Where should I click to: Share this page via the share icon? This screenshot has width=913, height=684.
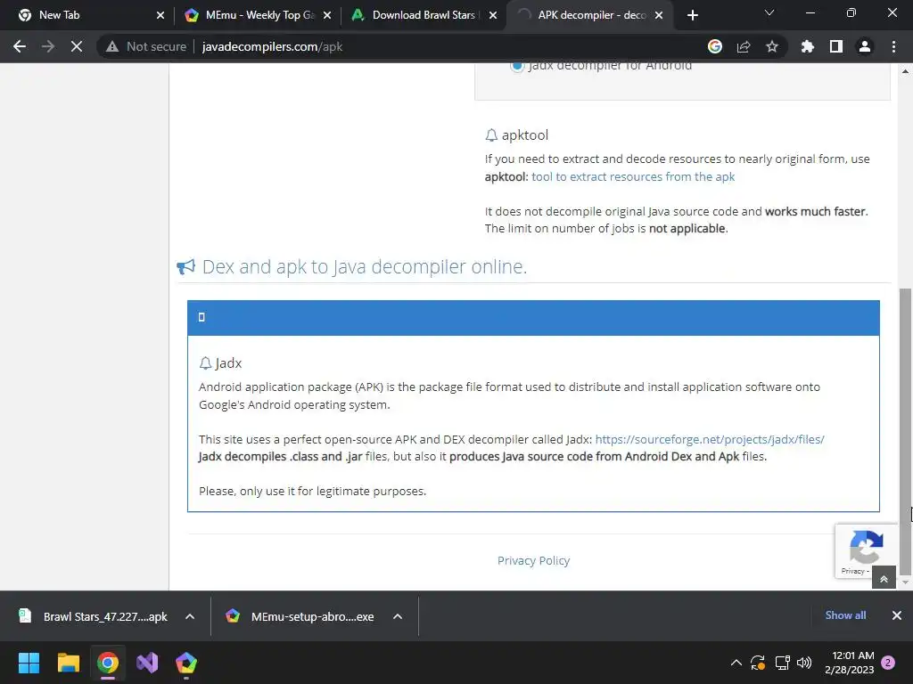pos(744,46)
